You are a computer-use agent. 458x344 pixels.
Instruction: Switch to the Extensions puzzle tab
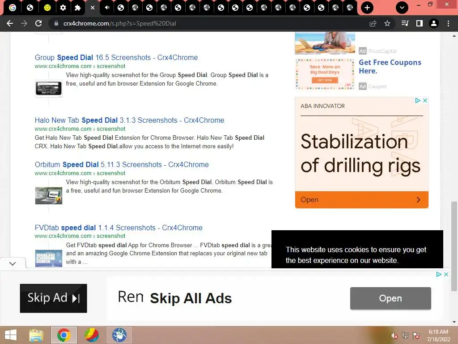click(77, 8)
